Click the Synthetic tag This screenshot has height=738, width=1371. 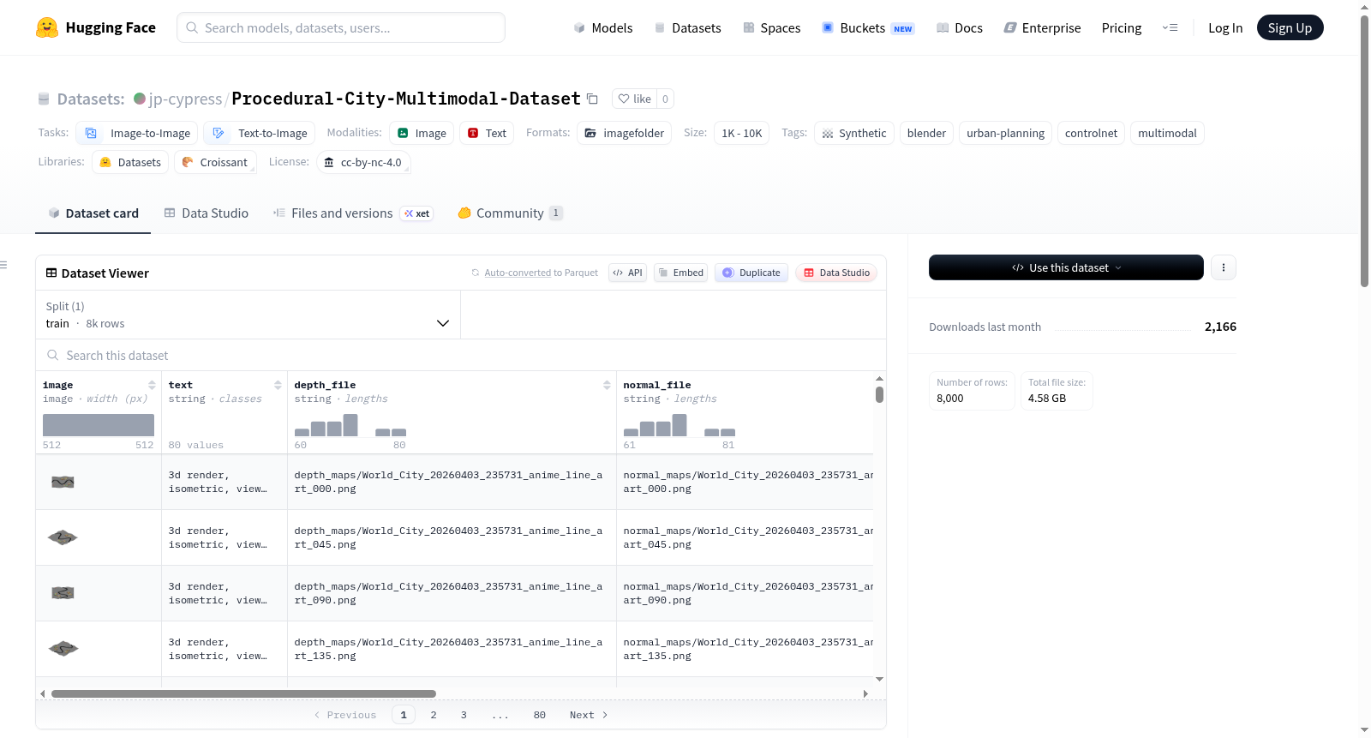pos(854,133)
